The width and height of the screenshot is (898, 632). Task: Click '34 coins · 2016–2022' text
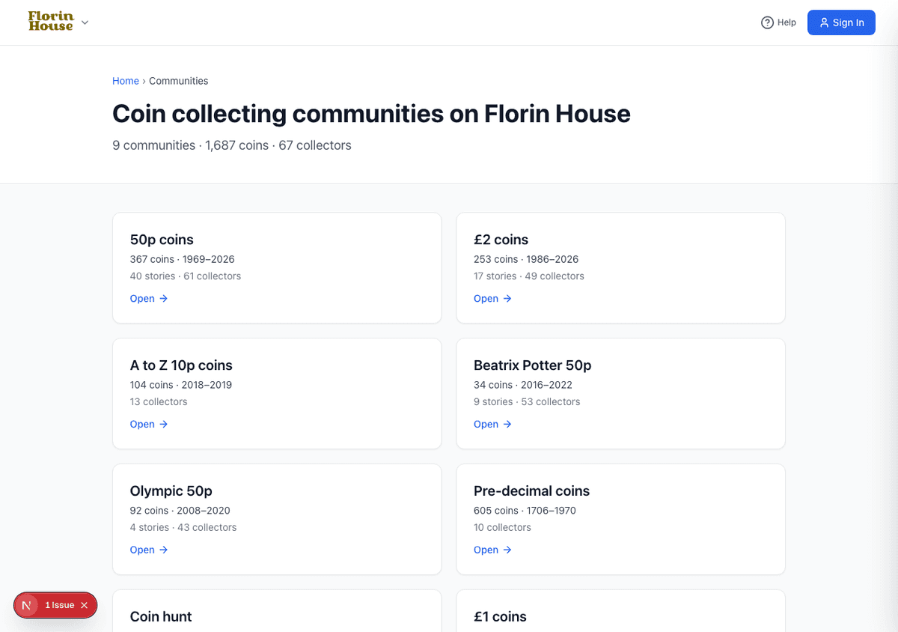[x=523, y=385]
